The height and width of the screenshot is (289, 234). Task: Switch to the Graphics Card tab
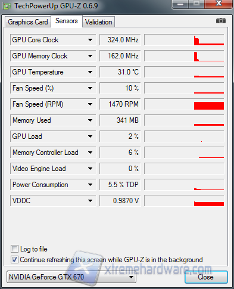pyautogui.click(x=28, y=22)
